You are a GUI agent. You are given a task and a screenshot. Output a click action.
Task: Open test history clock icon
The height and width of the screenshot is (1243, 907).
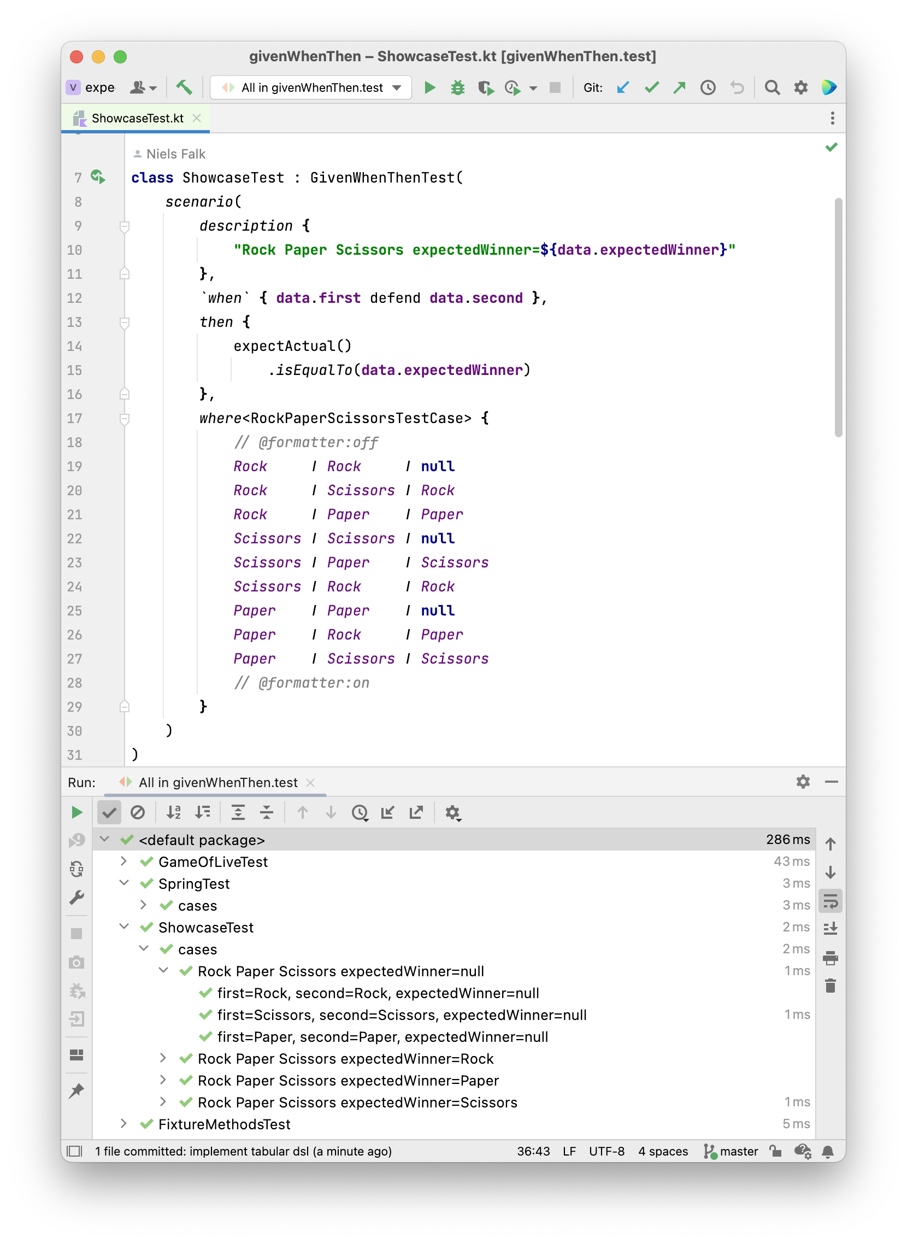click(360, 812)
